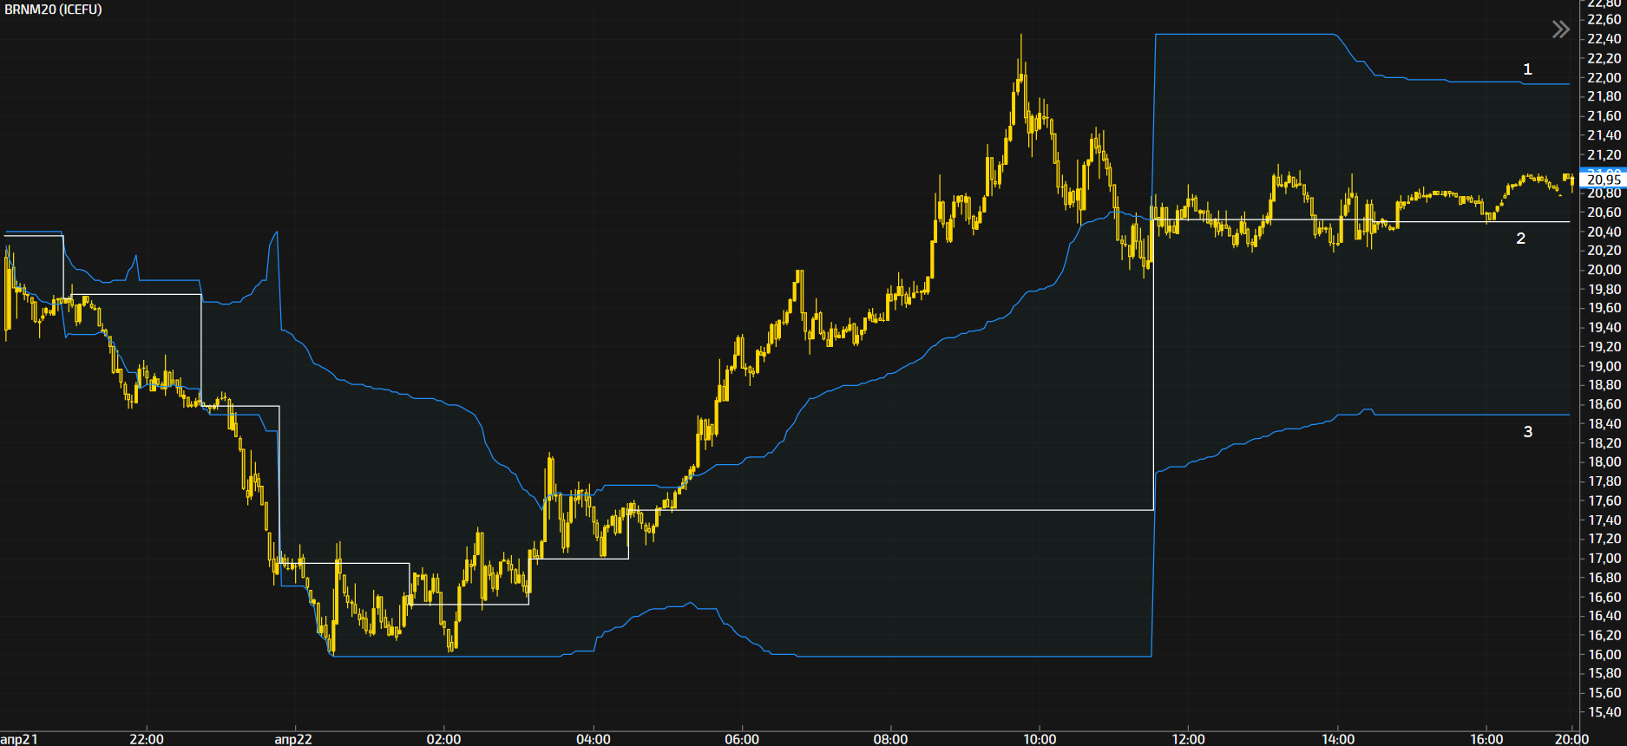
Task: Click the 22:00 time axis label
Action: click(147, 739)
